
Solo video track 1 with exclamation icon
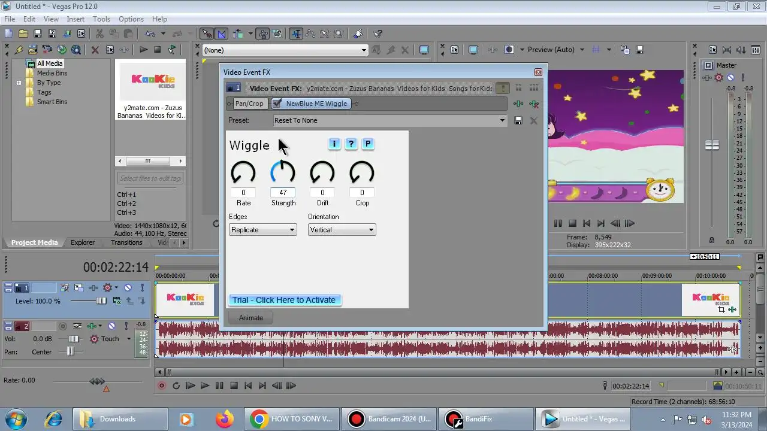coord(142,288)
